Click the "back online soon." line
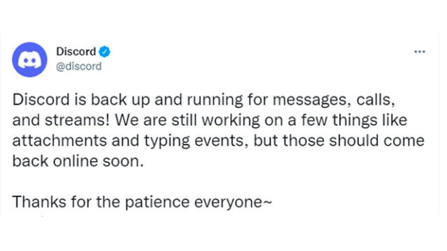This screenshot has width=447, height=251. [78, 161]
